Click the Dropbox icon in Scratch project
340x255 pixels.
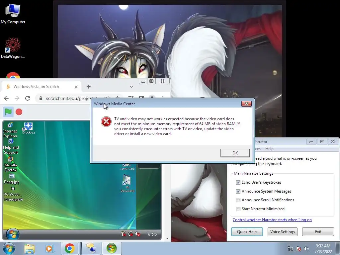pyautogui.click(x=29, y=128)
